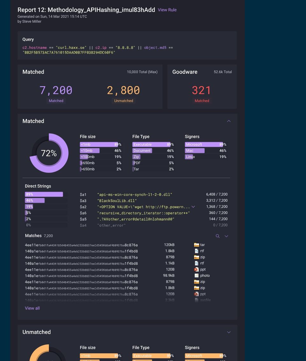Click the 1,368 / 7,200 count
Image resolution: width=306 pixels, height=361 pixels.
click(217, 207)
